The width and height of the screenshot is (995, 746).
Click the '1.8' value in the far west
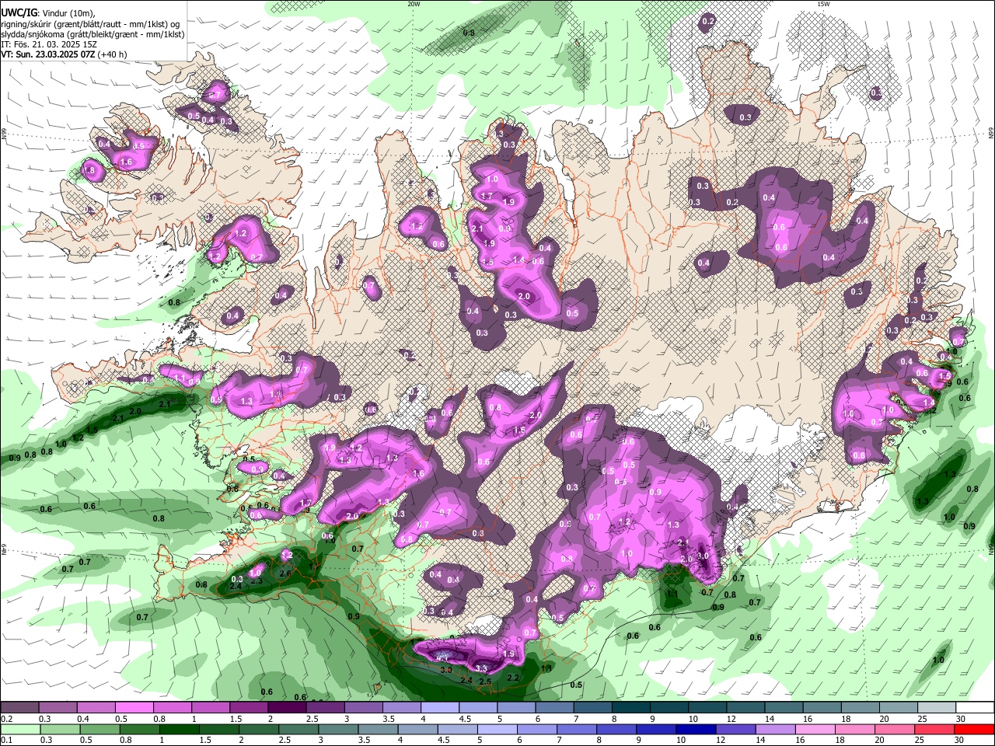(x=89, y=170)
